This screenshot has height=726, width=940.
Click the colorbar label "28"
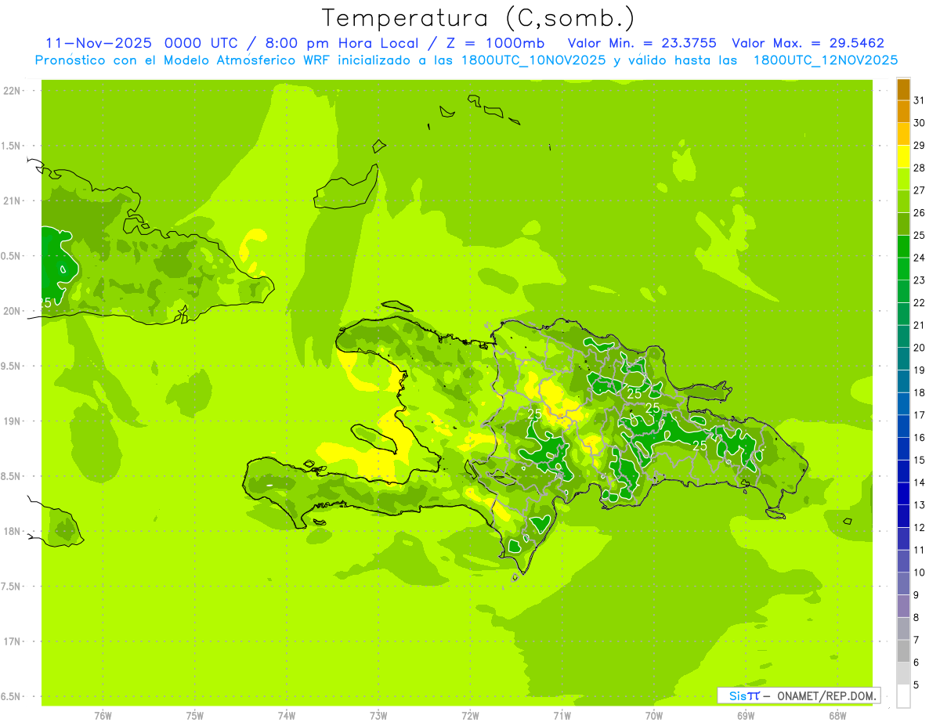pyautogui.click(x=919, y=168)
